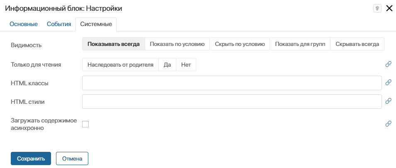396x168 pixels.
Task: Select Показывать всегда visibility option
Action: (x=113, y=44)
